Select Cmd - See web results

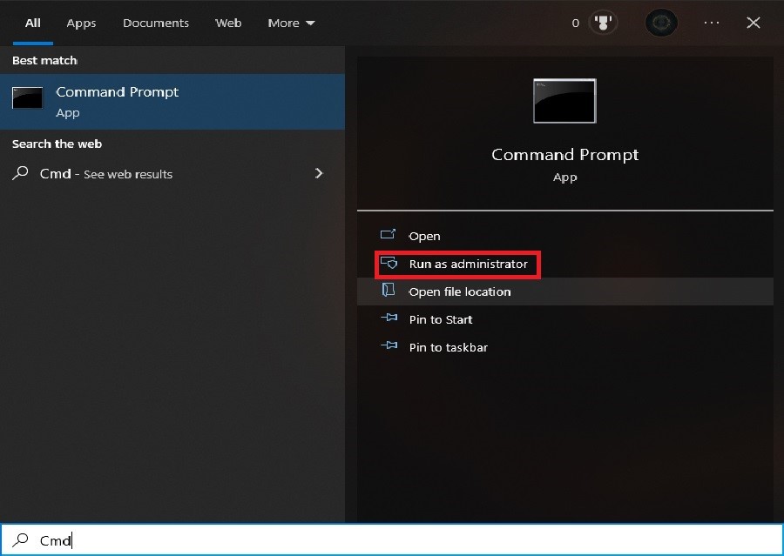click(x=106, y=174)
